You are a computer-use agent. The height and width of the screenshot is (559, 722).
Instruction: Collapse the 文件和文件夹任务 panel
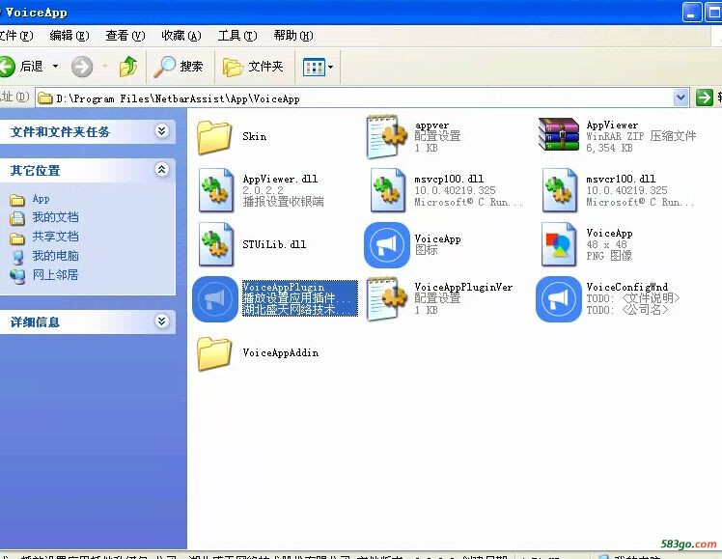161,131
